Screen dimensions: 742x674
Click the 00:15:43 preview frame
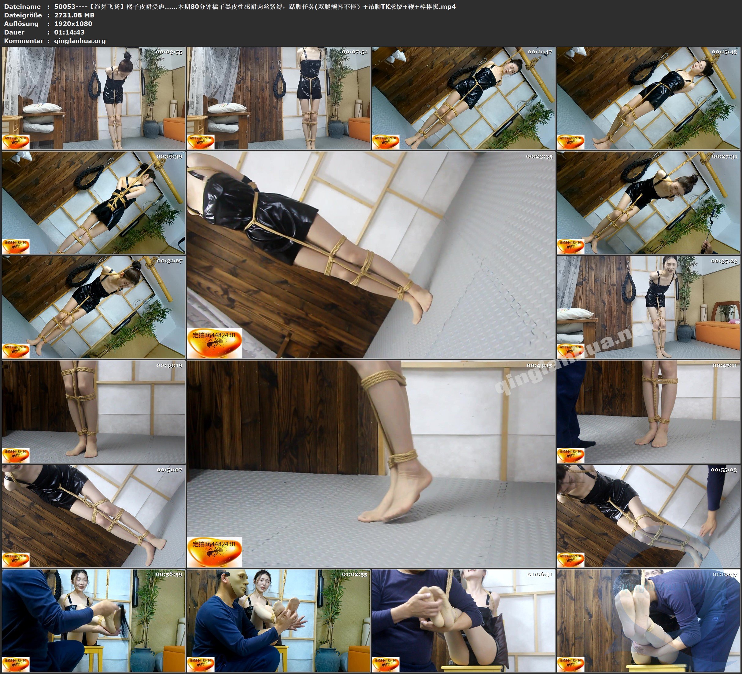[x=648, y=98]
